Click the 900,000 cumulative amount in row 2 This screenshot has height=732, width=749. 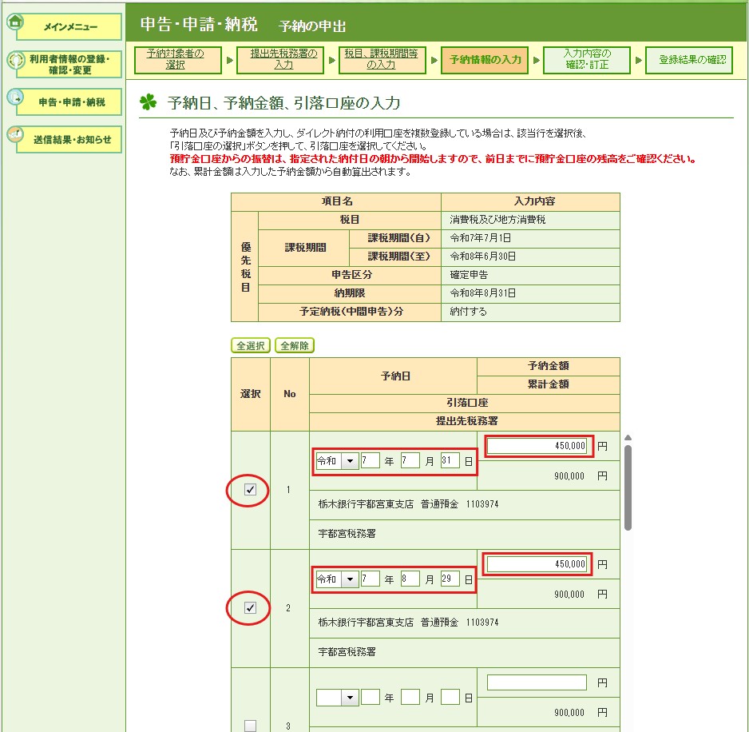(569, 595)
